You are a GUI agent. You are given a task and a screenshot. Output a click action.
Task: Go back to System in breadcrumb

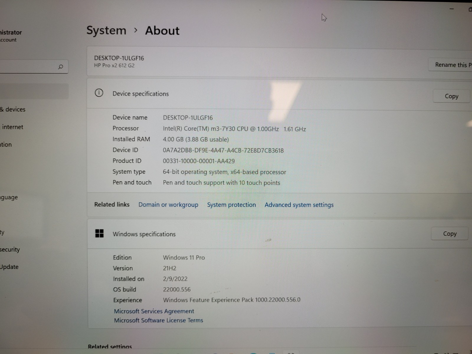tap(106, 31)
